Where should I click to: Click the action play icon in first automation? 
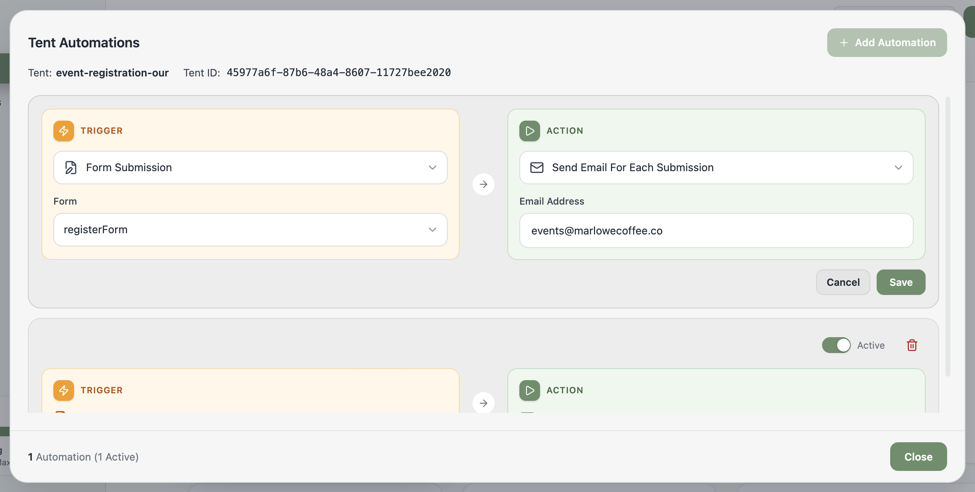[530, 131]
